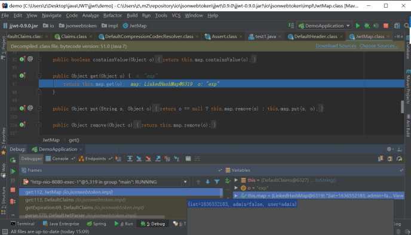The width and height of the screenshot is (411, 235).
Task: Click the editor vertical scrollbar thumb
Action: click(x=403, y=107)
